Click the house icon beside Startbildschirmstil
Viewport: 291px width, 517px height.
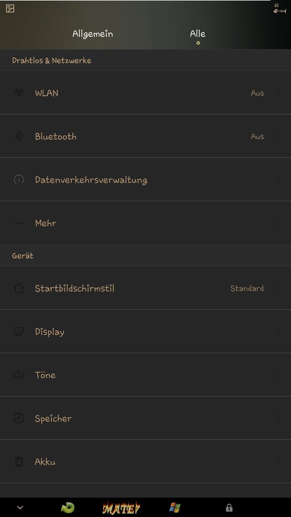[x=19, y=288]
